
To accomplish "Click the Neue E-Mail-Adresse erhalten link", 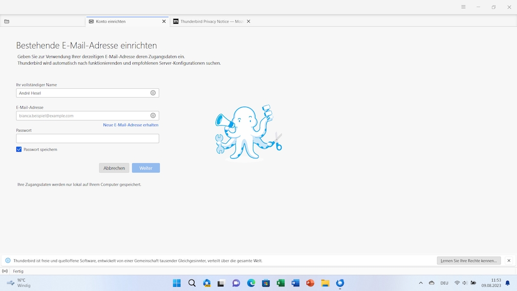I will coord(131,125).
